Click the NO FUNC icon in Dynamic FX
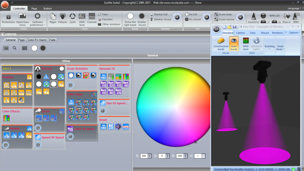The image size is (304, 171). tap(103, 77)
